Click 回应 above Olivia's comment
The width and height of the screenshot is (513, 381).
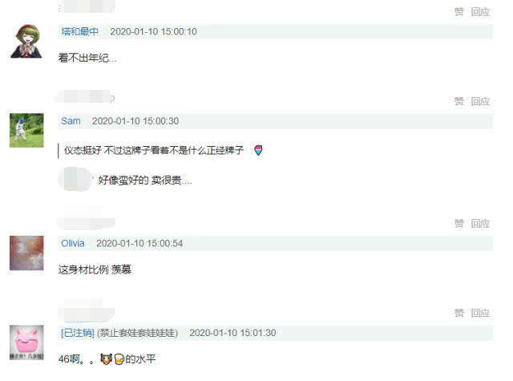tap(480, 224)
